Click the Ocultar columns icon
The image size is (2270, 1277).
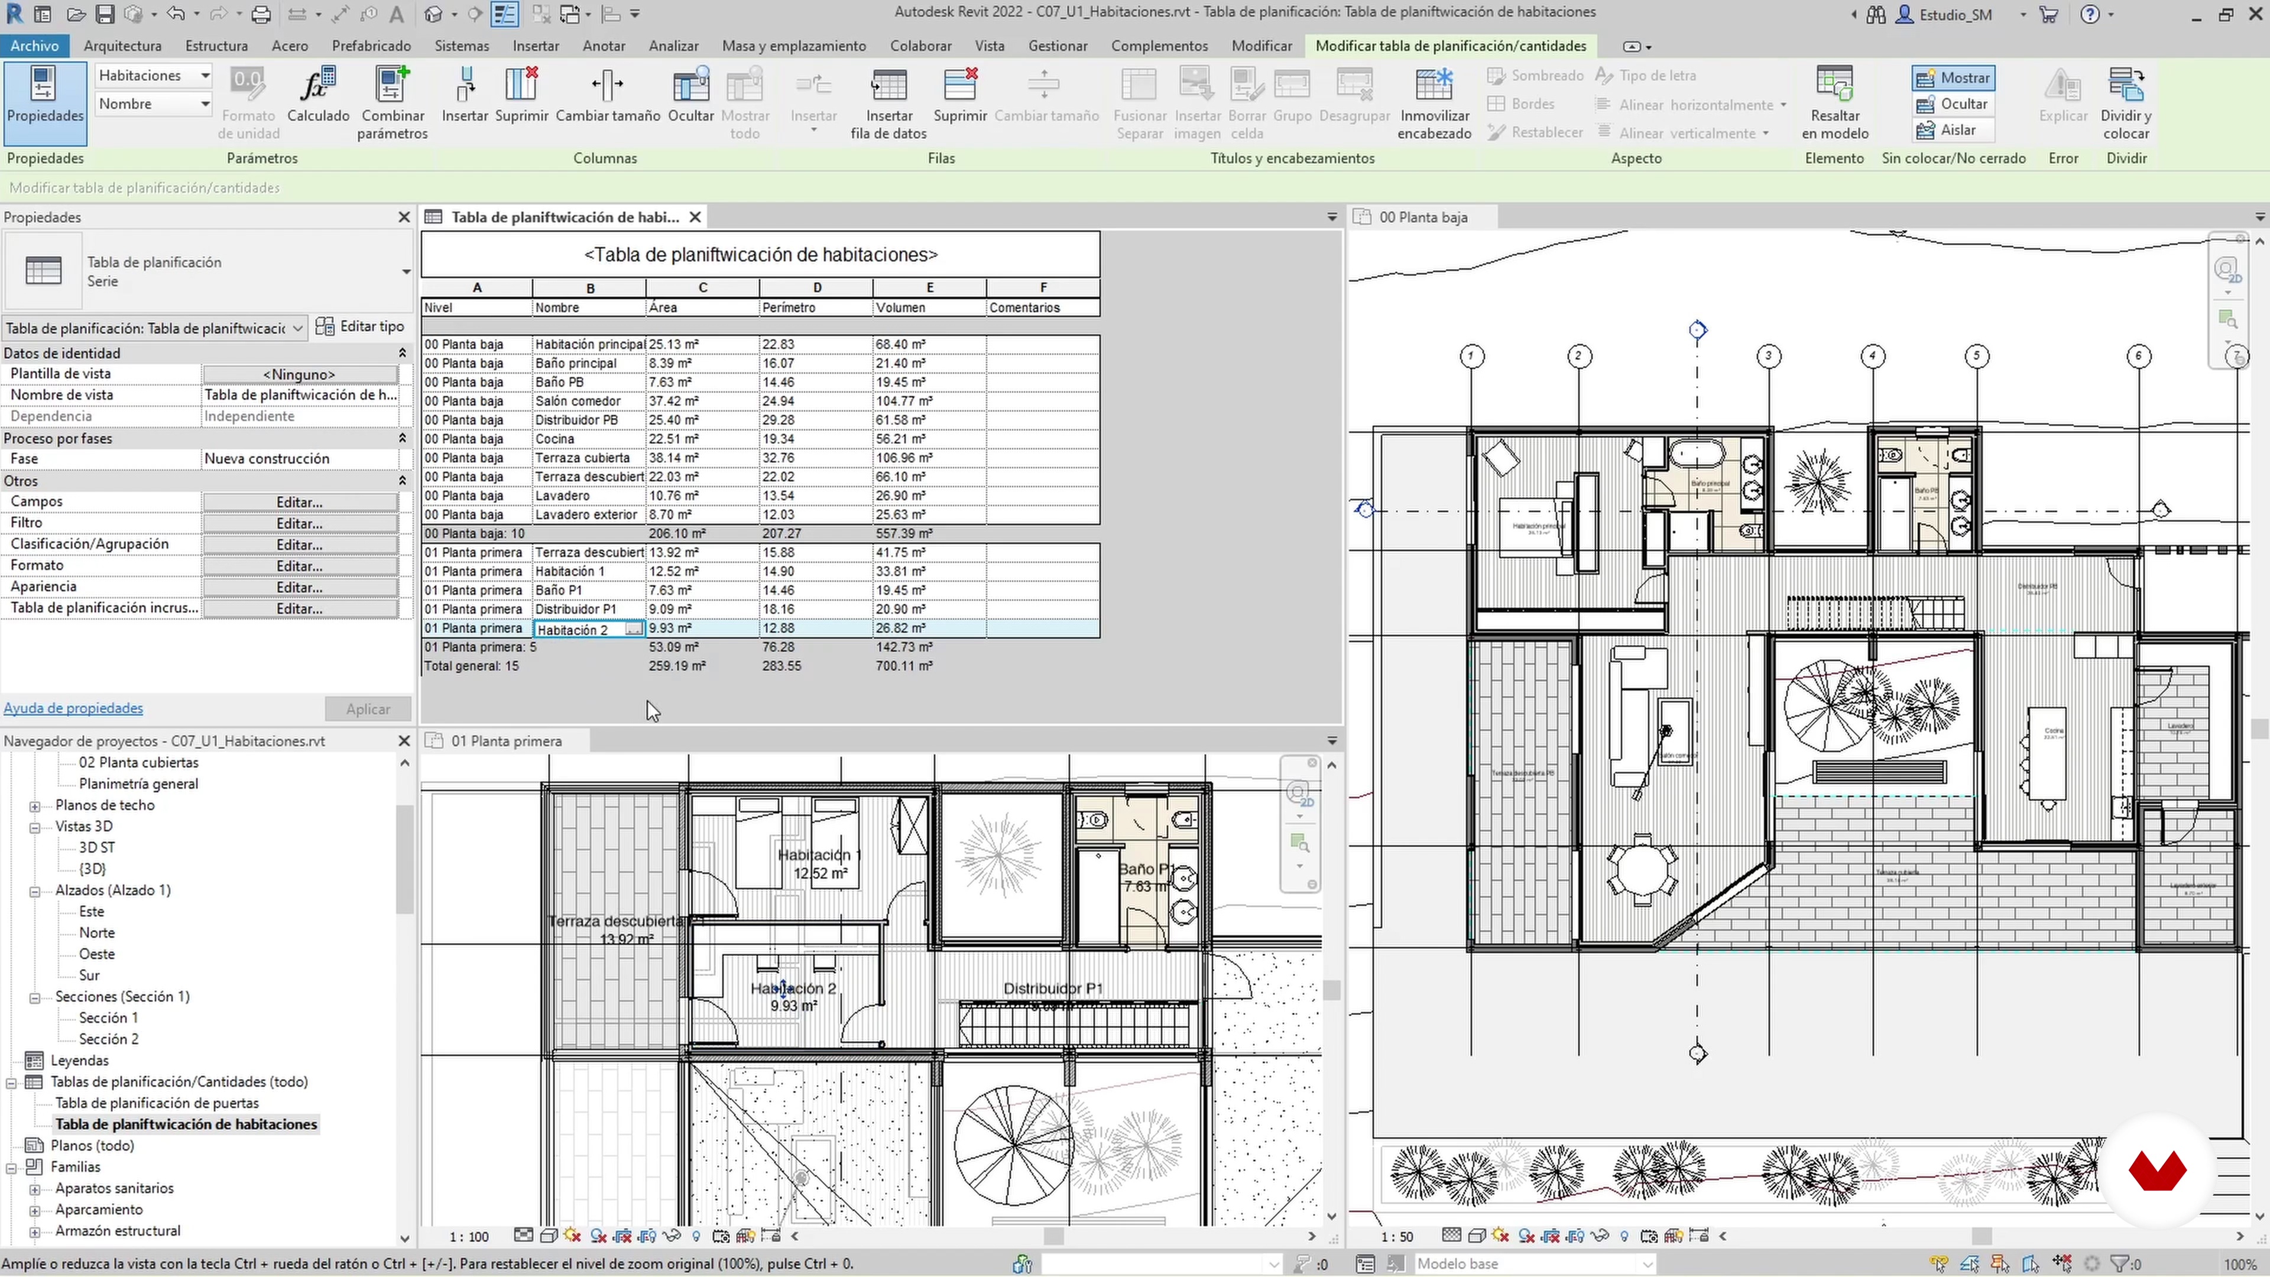691,86
